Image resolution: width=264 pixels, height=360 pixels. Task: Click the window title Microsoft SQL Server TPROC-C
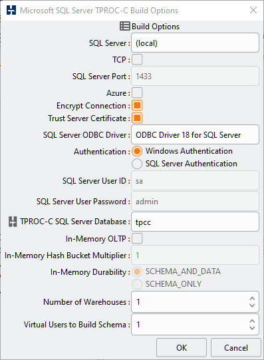pos(99,11)
